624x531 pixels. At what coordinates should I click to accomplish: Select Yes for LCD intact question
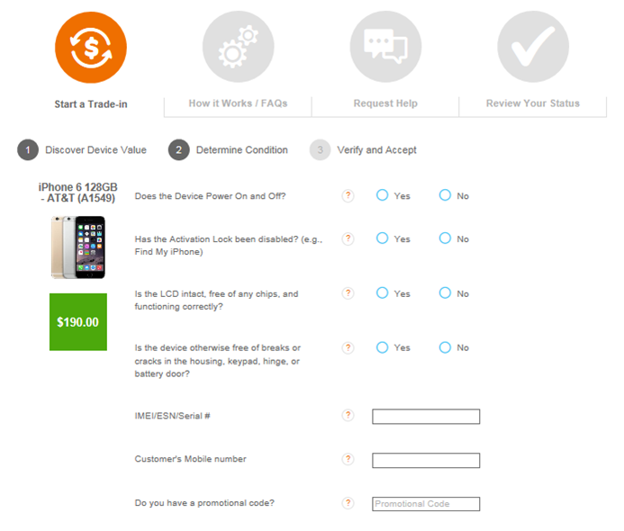pos(382,293)
